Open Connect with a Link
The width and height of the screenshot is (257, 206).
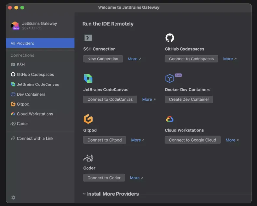coord(40,138)
